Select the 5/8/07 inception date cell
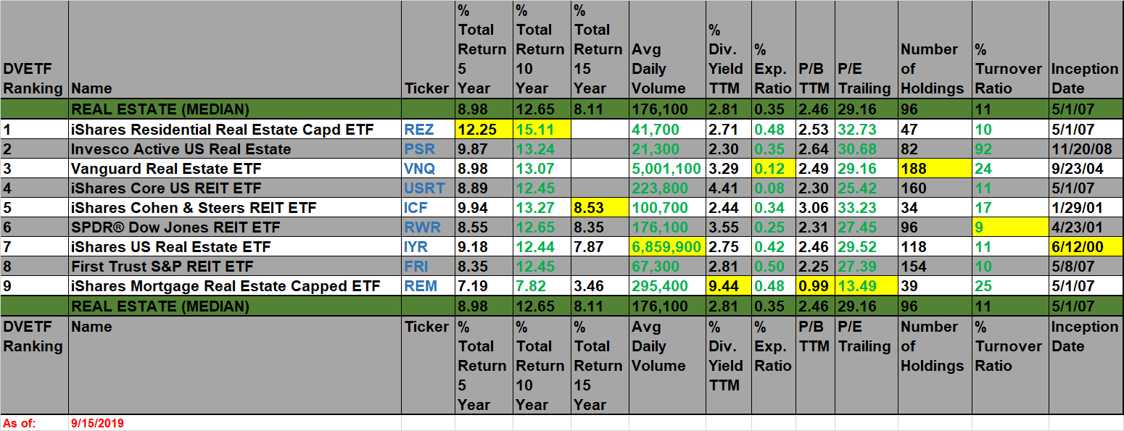1124x431 pixels. (1086, 267)
